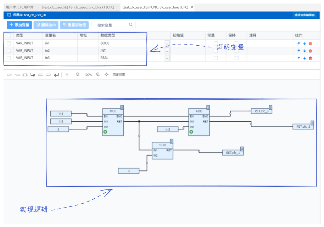
Task: Select the RET.cfc_3 output box
Action: (x=262, y=111)
